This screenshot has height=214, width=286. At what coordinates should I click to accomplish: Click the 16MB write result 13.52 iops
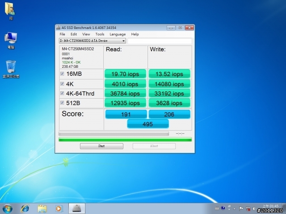point(169,74)
